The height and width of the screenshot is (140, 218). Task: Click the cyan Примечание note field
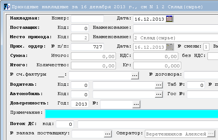click(131, 114)
